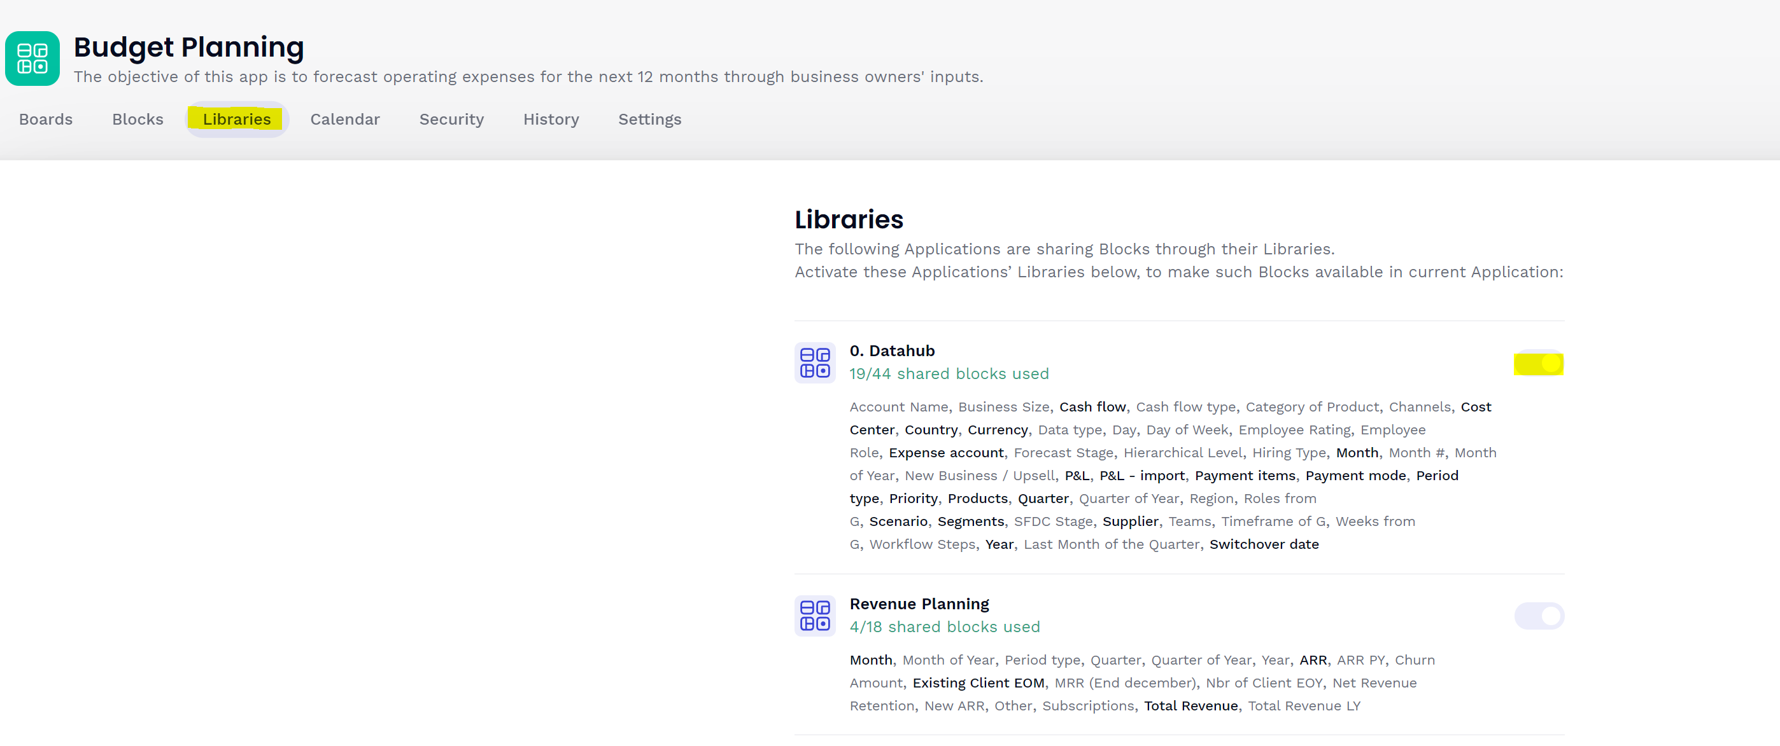Click the SFDC Stage block
The image size is (1780, 746).
pyautogui.click(x=1052, y=521)
